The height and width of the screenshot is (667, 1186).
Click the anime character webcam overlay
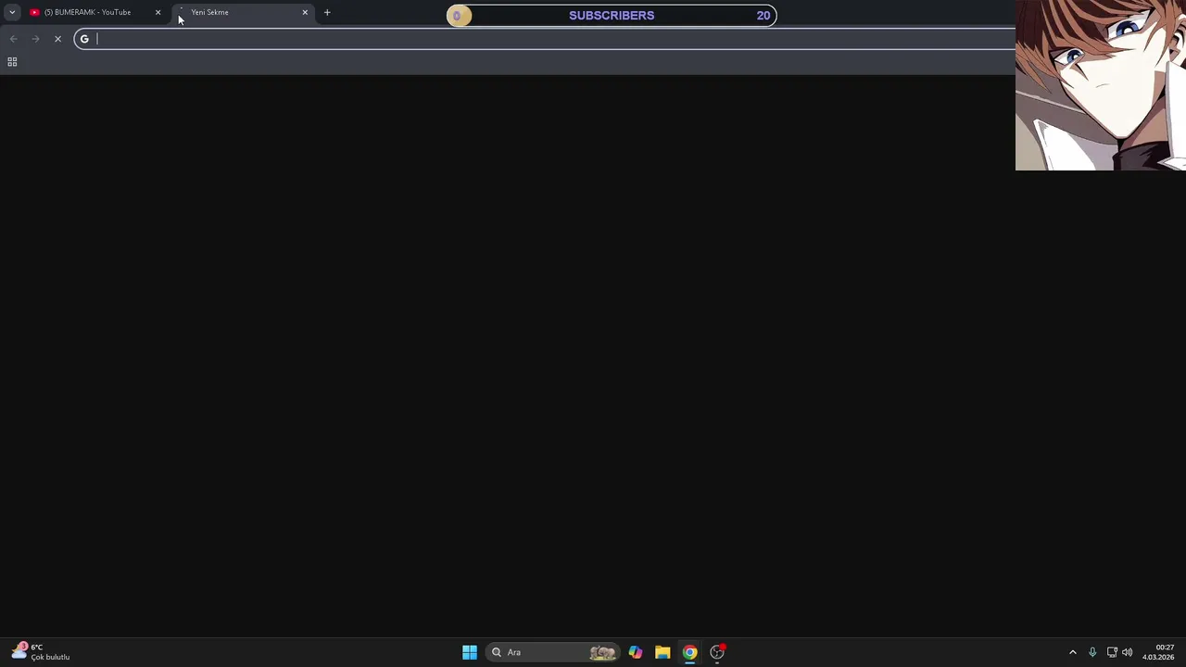(x=1101, y=85)
